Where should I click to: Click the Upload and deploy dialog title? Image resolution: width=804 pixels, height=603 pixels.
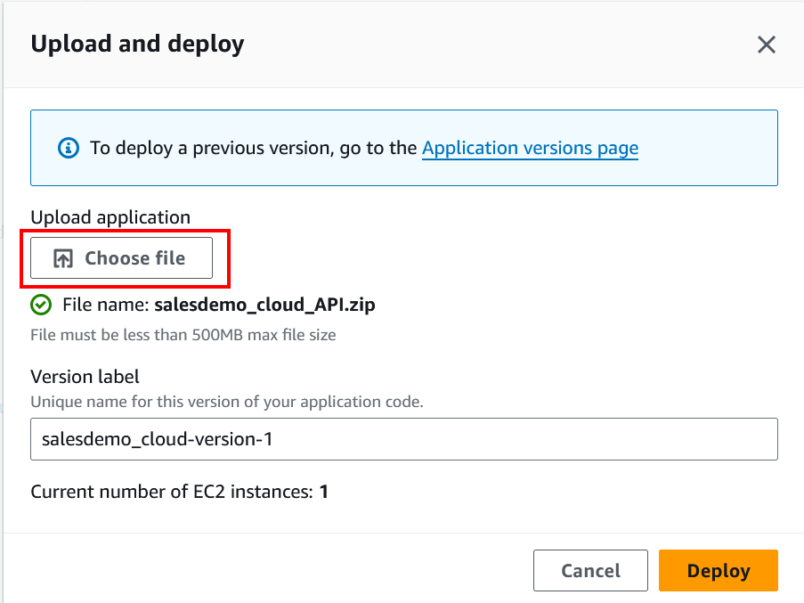click(x=137, y=44)
